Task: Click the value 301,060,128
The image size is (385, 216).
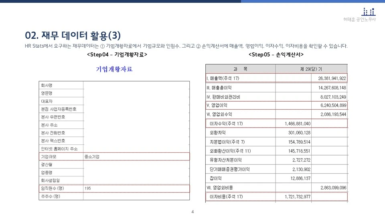Action: pyautogui.click(x=299, y=133)
